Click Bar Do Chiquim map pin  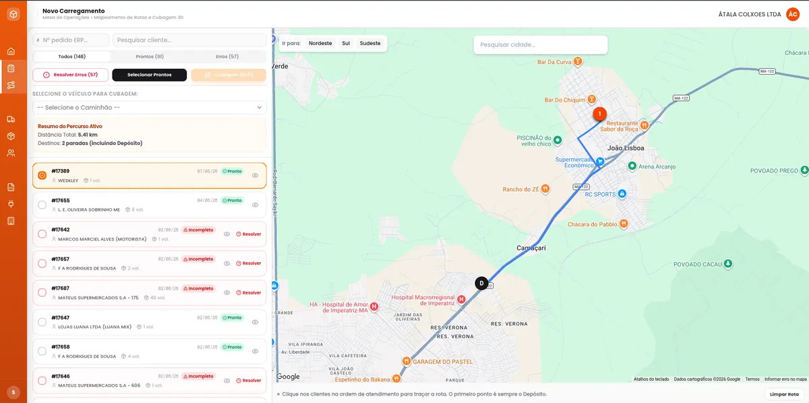tap(591, 100)
